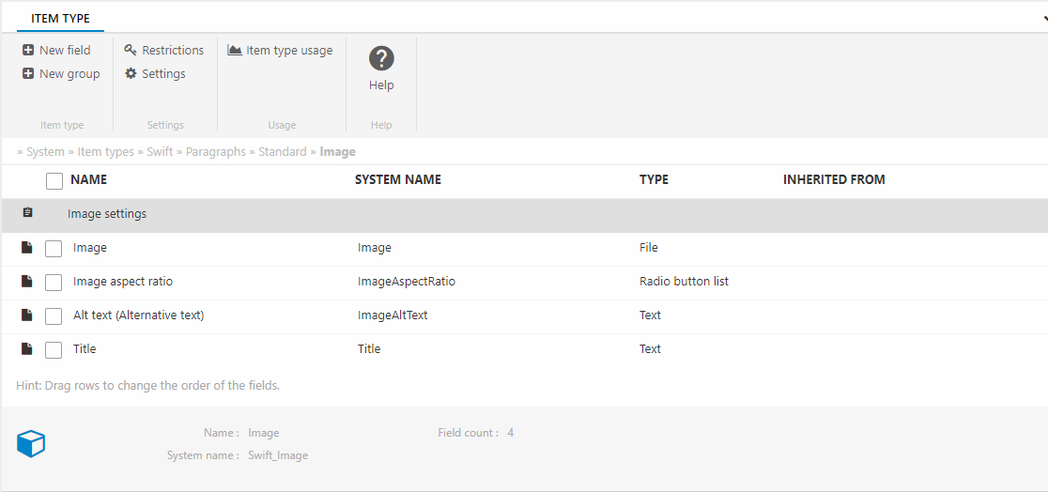Screen dimensions: 1048x492
Task: Click the Image settings group row
Action: point(107,214)
